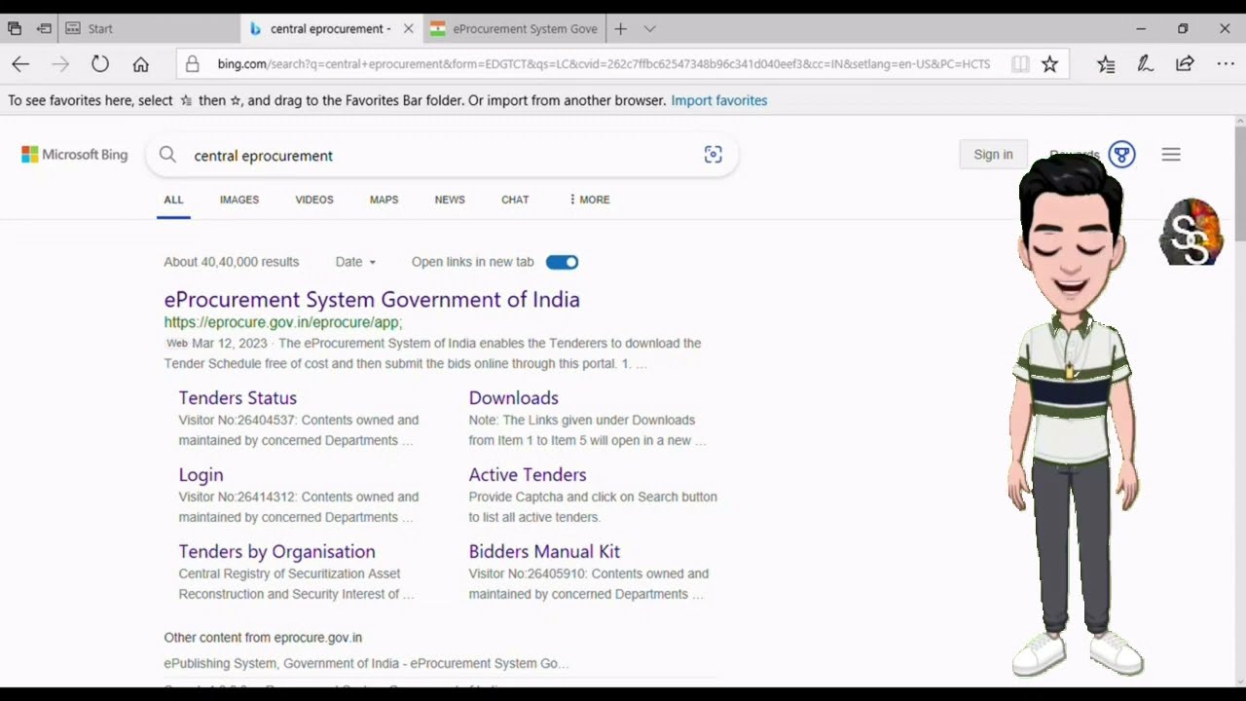Open the browser home page

click(x=140, y=64)
